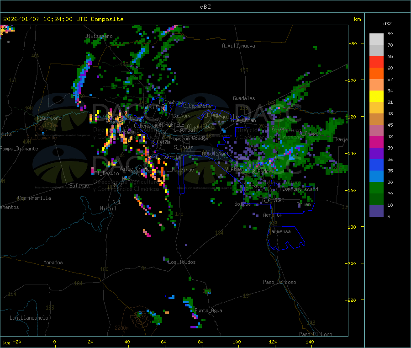This screenshot has height=348, width=411.
Task: Click the -80 km vertical axis tick
Action: [x=353, y=43]
